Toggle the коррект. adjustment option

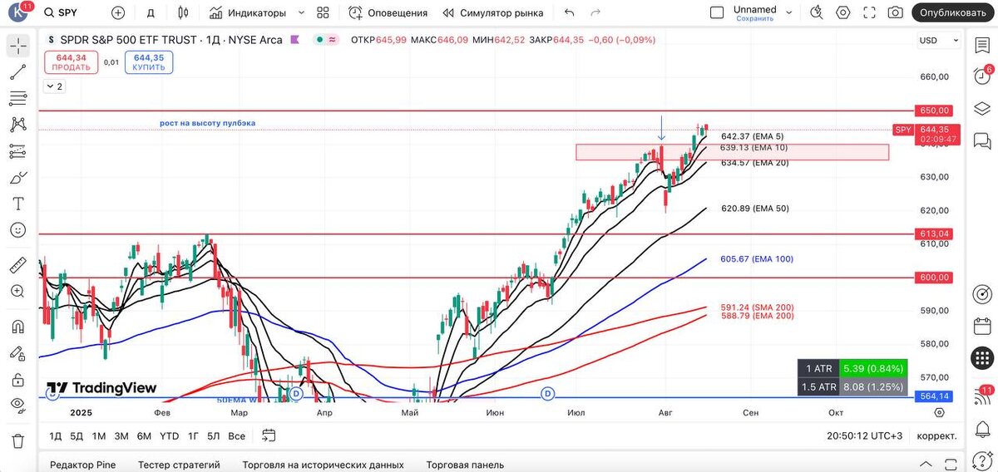pos(936,435)
